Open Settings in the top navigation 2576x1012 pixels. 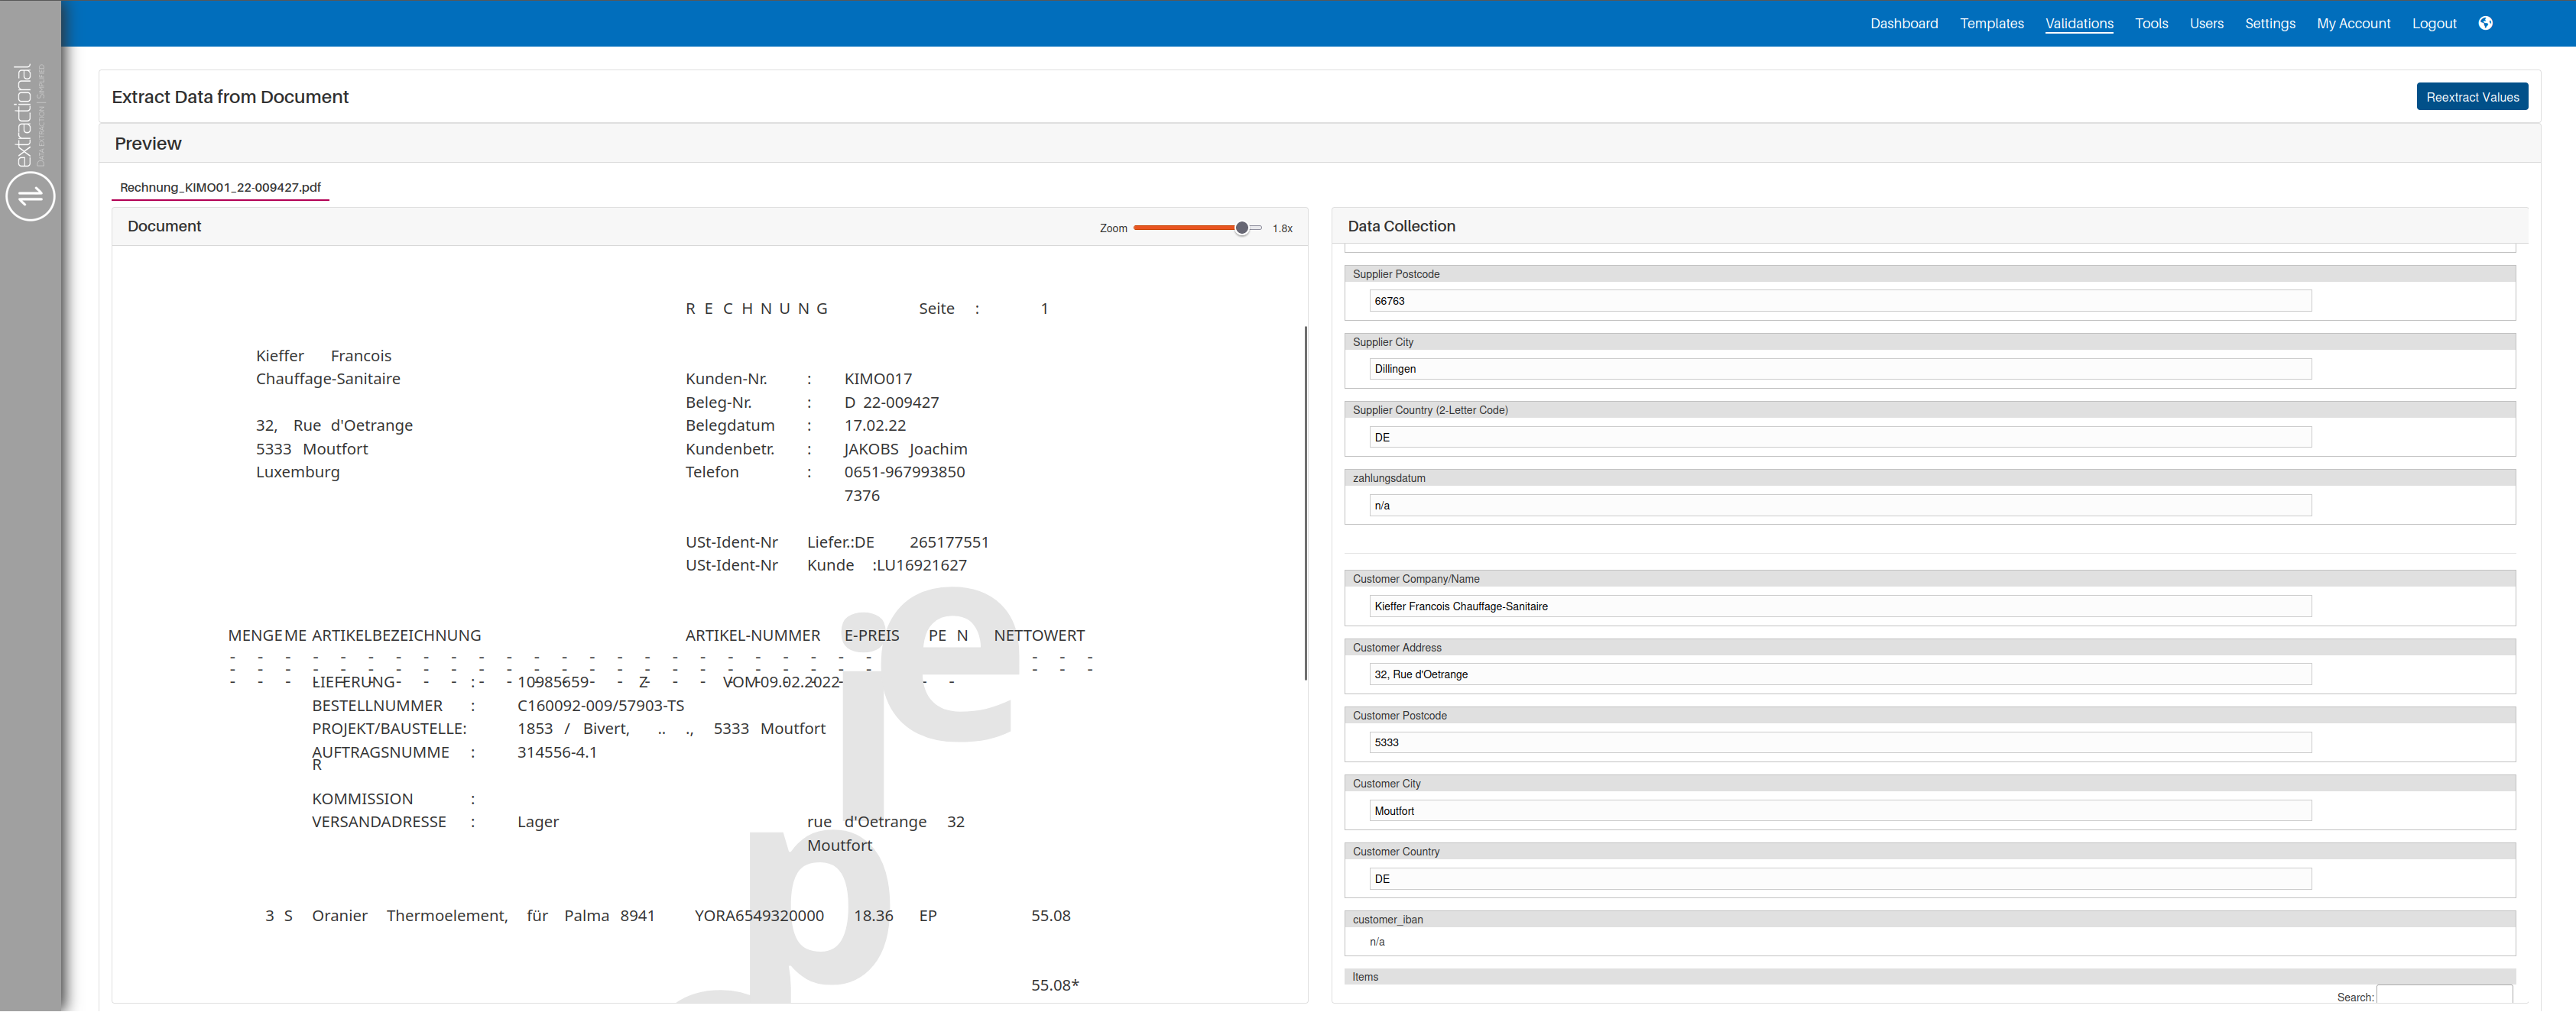[x=2269, y=23]
